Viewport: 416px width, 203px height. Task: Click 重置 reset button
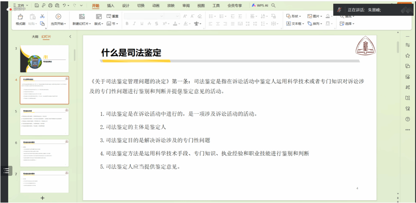pos(113,16)
